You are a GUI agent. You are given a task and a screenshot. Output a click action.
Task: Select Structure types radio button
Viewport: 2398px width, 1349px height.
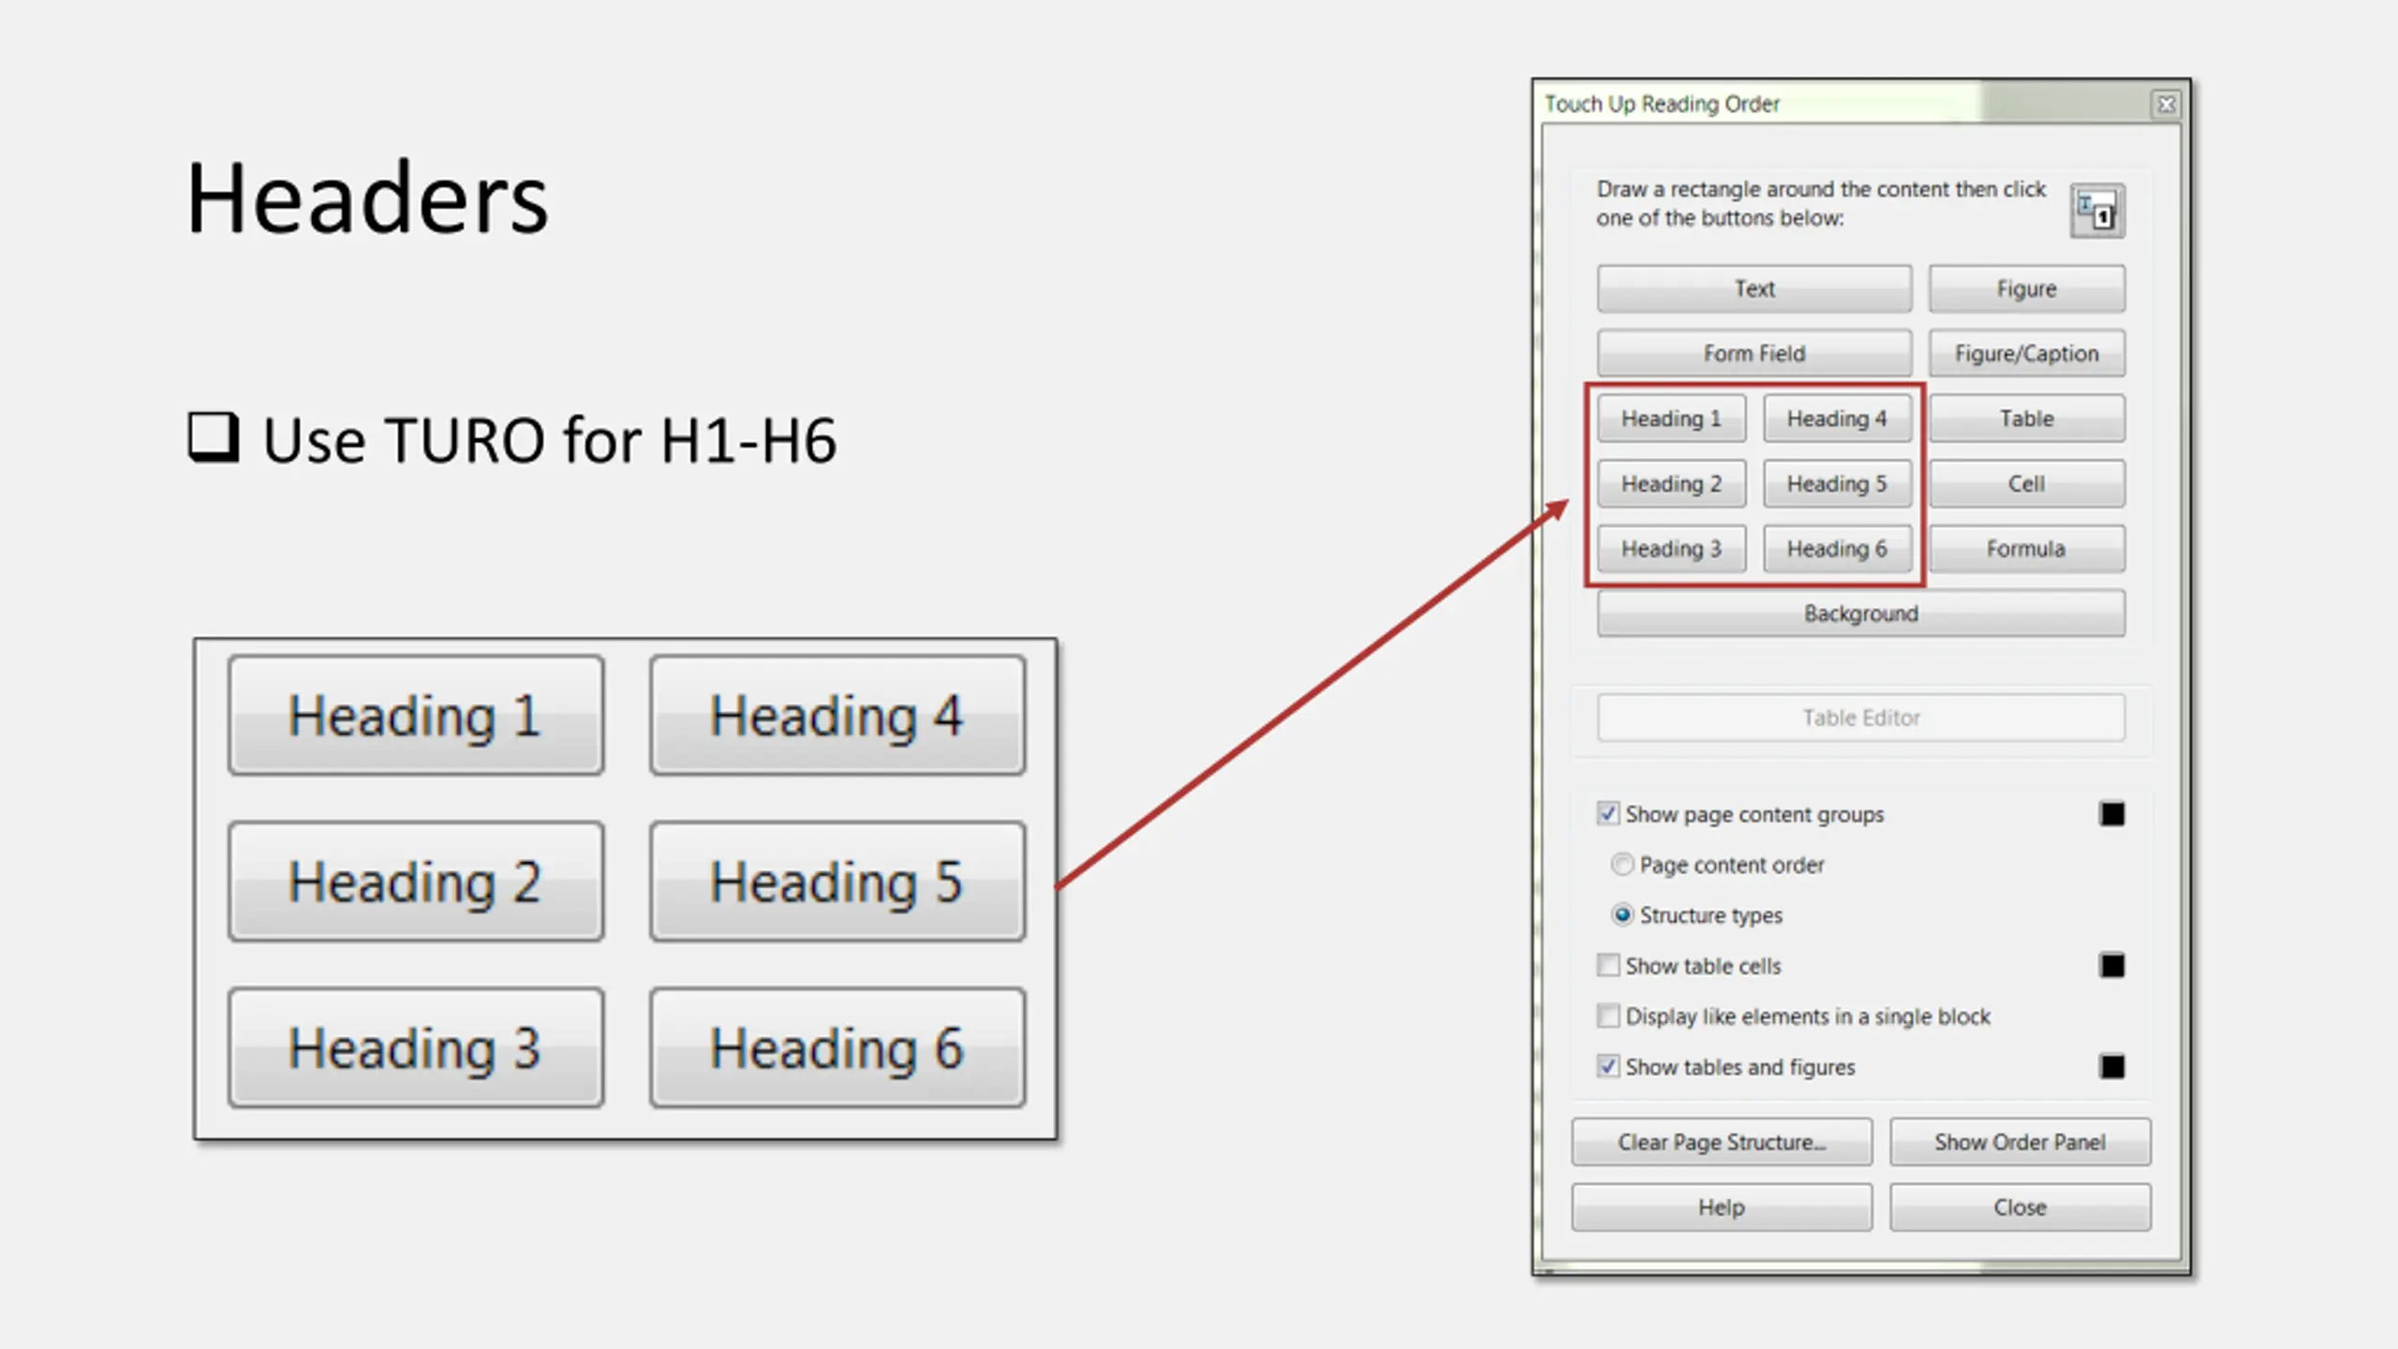pos(1621,914)
